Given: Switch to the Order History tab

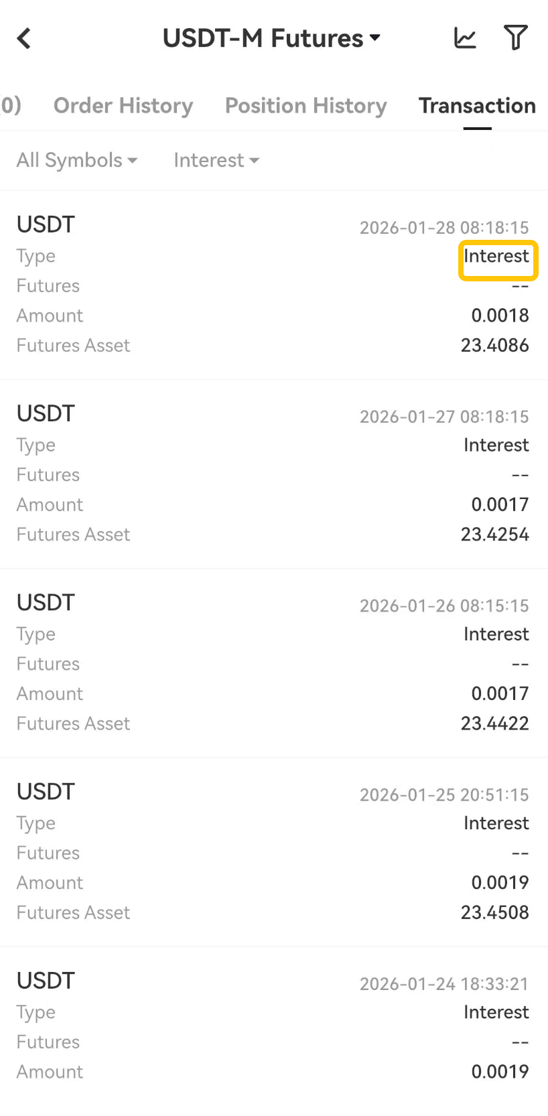Looking at the screenshot, I should [123, 106].
